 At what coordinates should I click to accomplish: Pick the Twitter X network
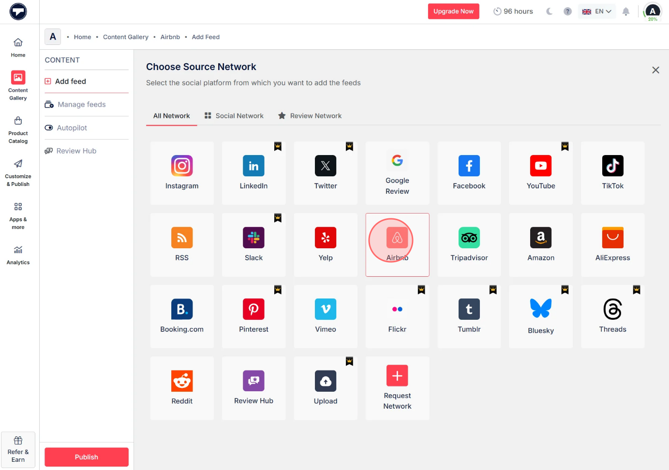point(326,173)
